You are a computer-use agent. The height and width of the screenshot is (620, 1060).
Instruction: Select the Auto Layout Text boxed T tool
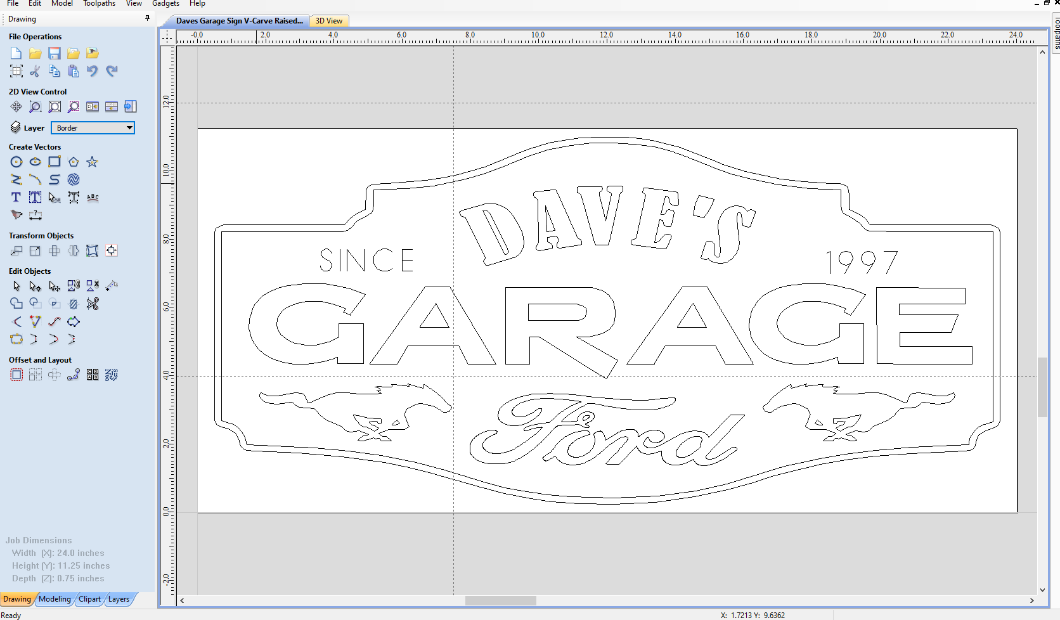click(x=36, y=198)
